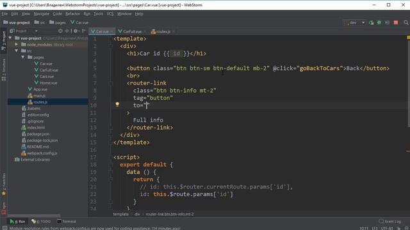This screenshot has height=230, width=410.
Task: Fold the router-link block at line 7
Action: tap(111, 83)
